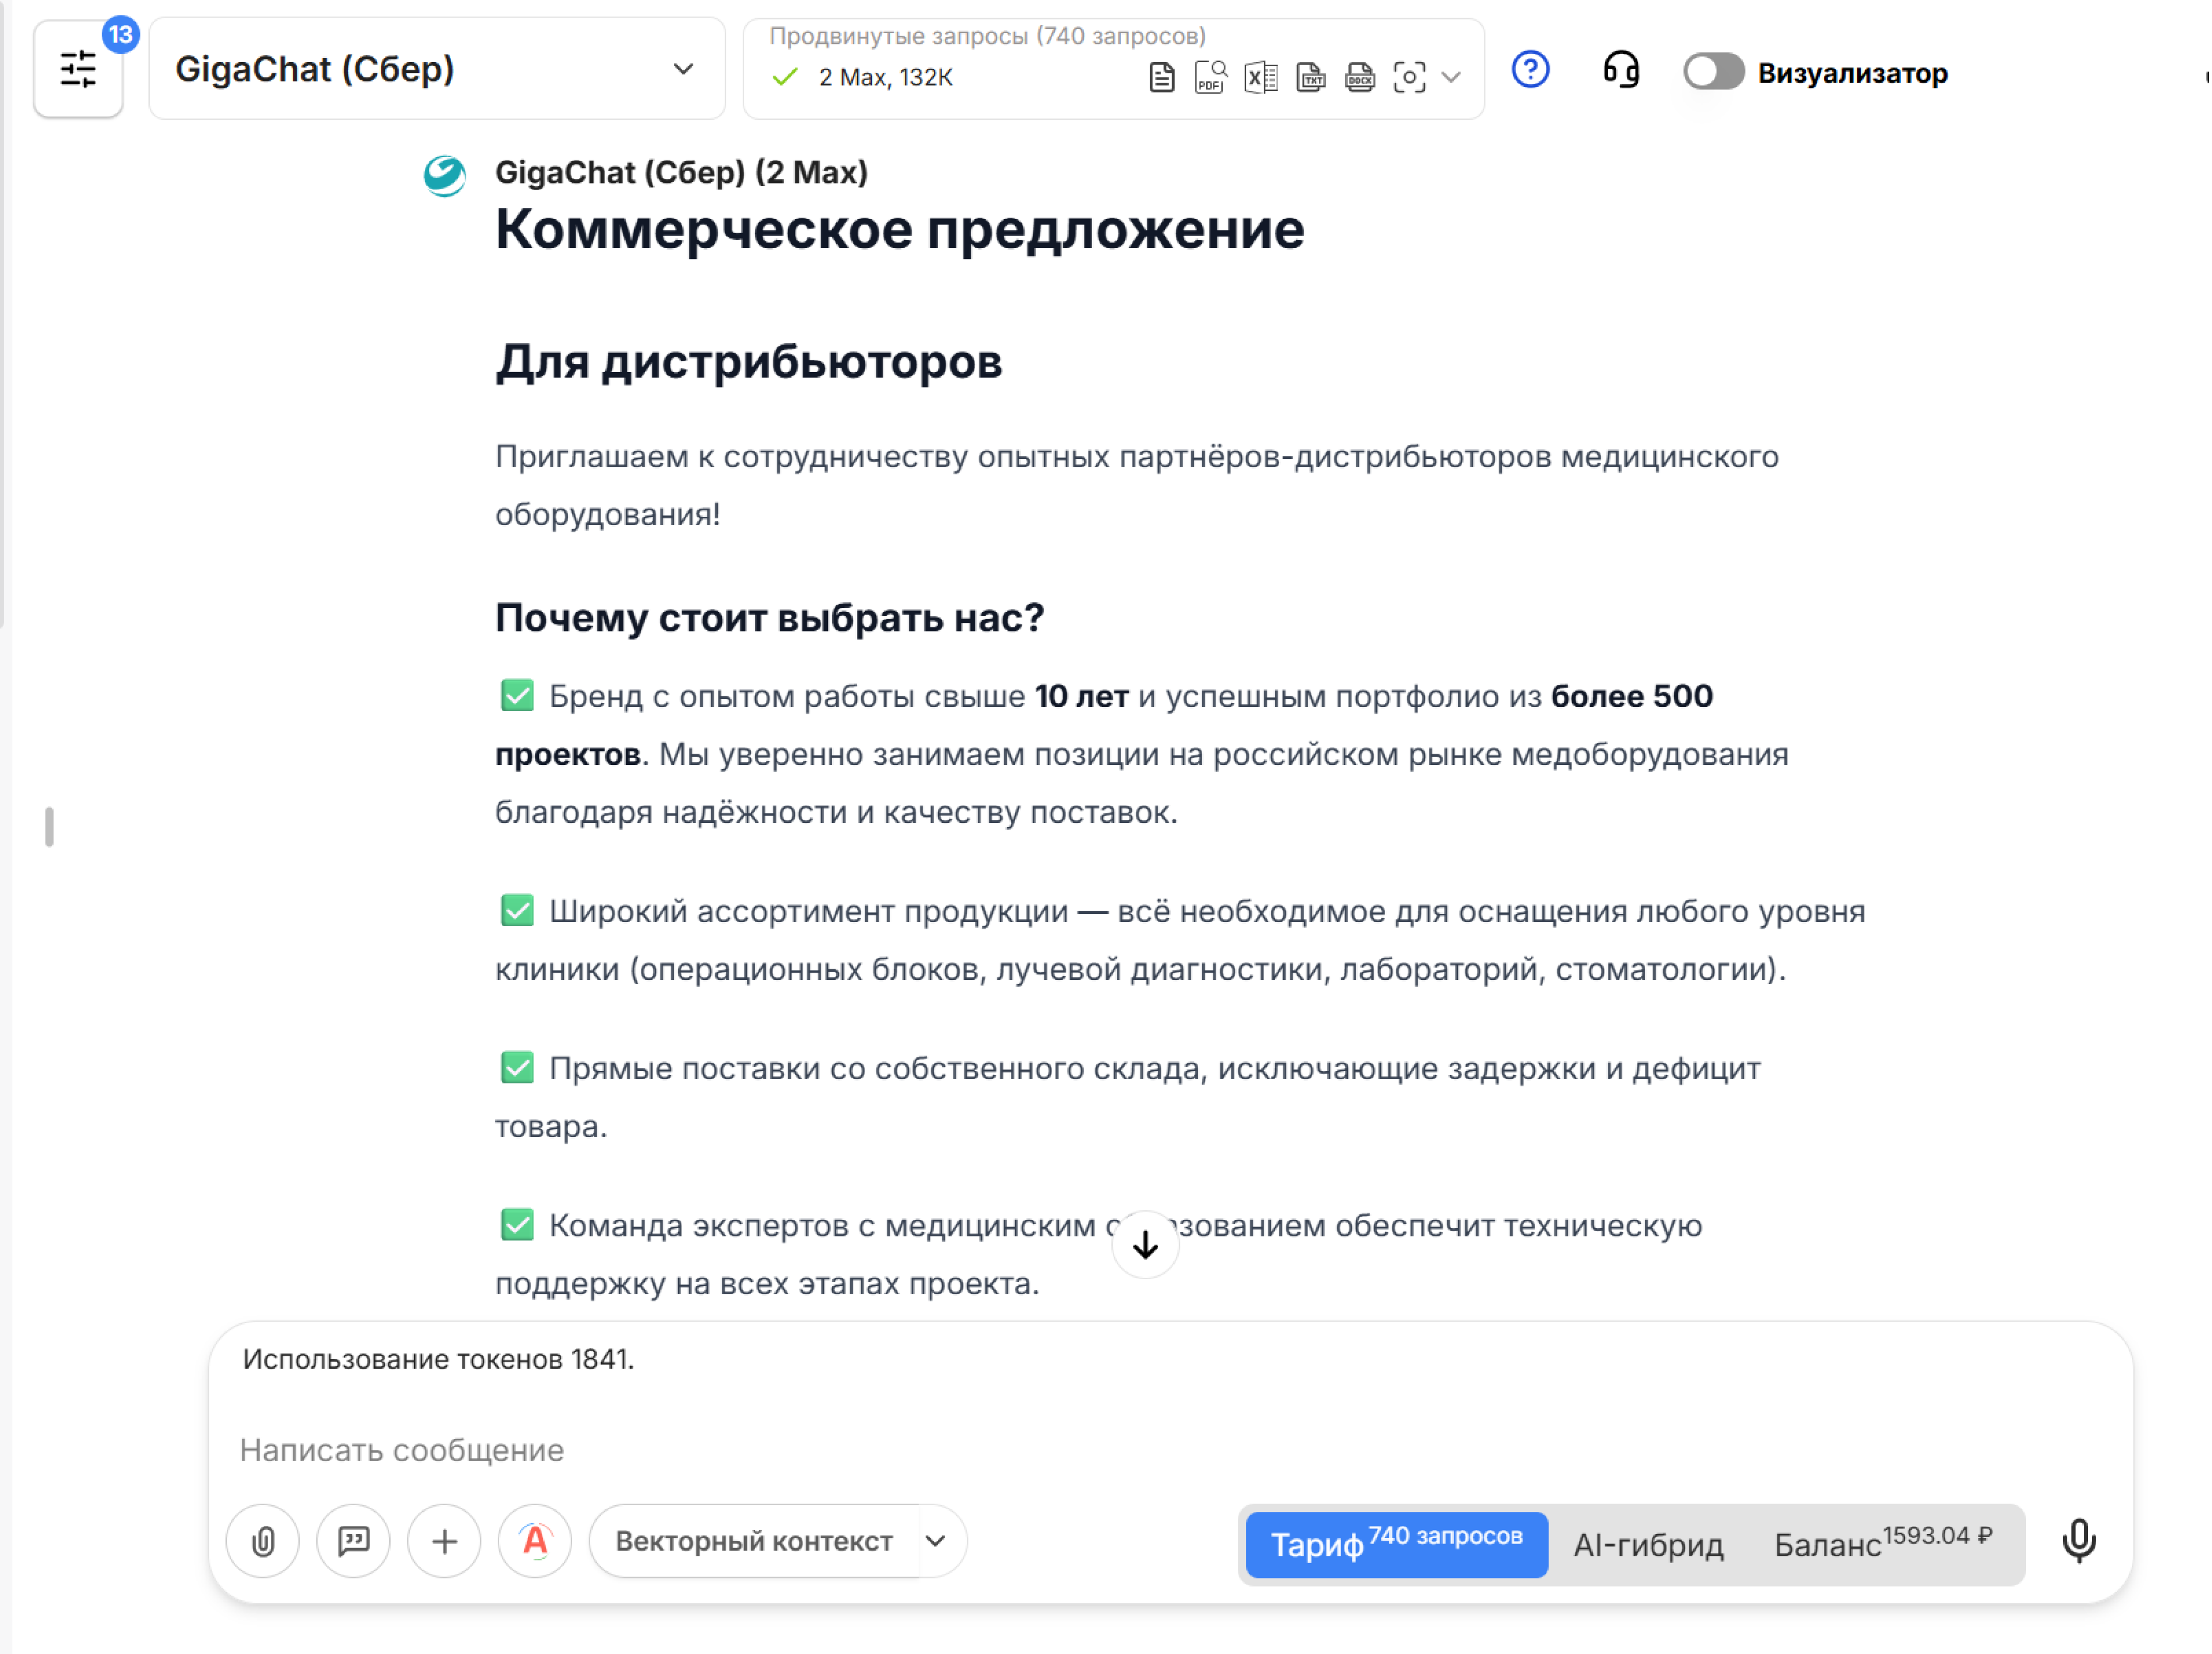Open the text-to-speech headphones feature
This screenshot has width=2212, height=1654.
click(x=1620, y=71)
